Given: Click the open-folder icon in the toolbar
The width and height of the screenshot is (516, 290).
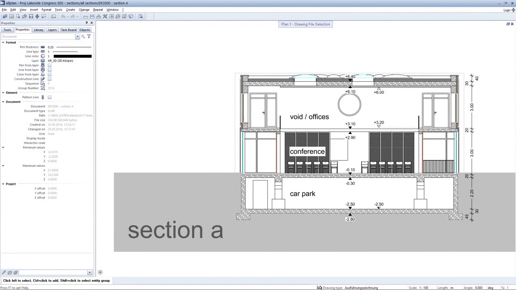Looking at the screenshot, I should [x=24, y=17].
